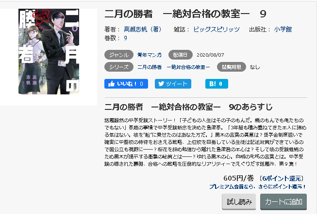Click the ジャンル tag label

coord(119,55)
